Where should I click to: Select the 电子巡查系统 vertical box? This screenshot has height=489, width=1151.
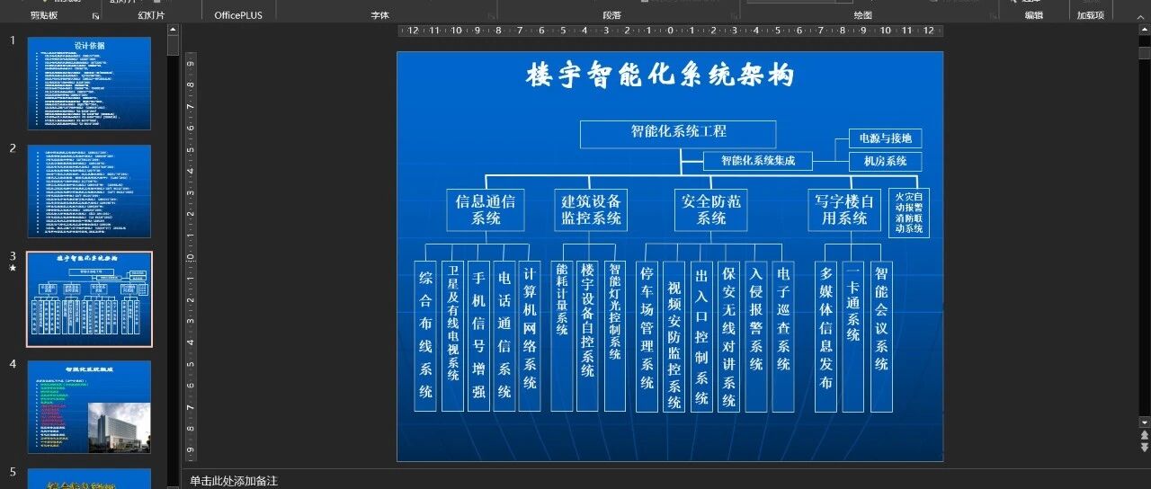(x=783, y=336)
